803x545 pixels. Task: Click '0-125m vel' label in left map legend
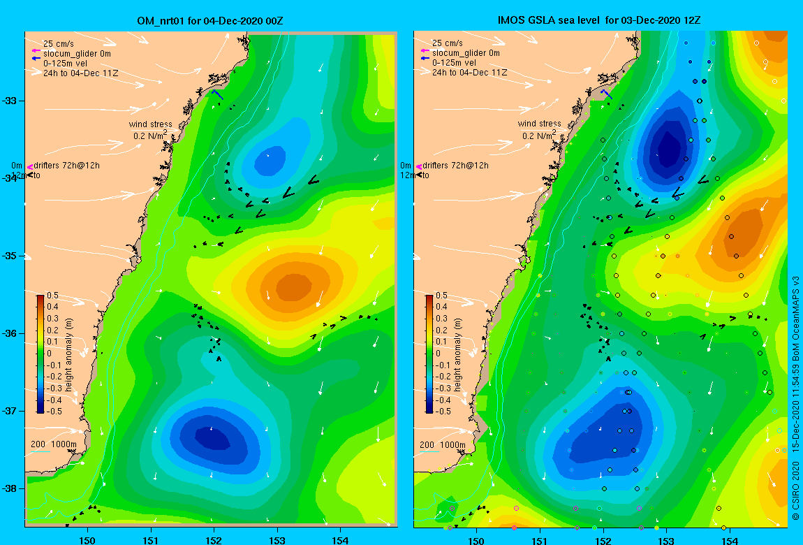pos(65,64)
